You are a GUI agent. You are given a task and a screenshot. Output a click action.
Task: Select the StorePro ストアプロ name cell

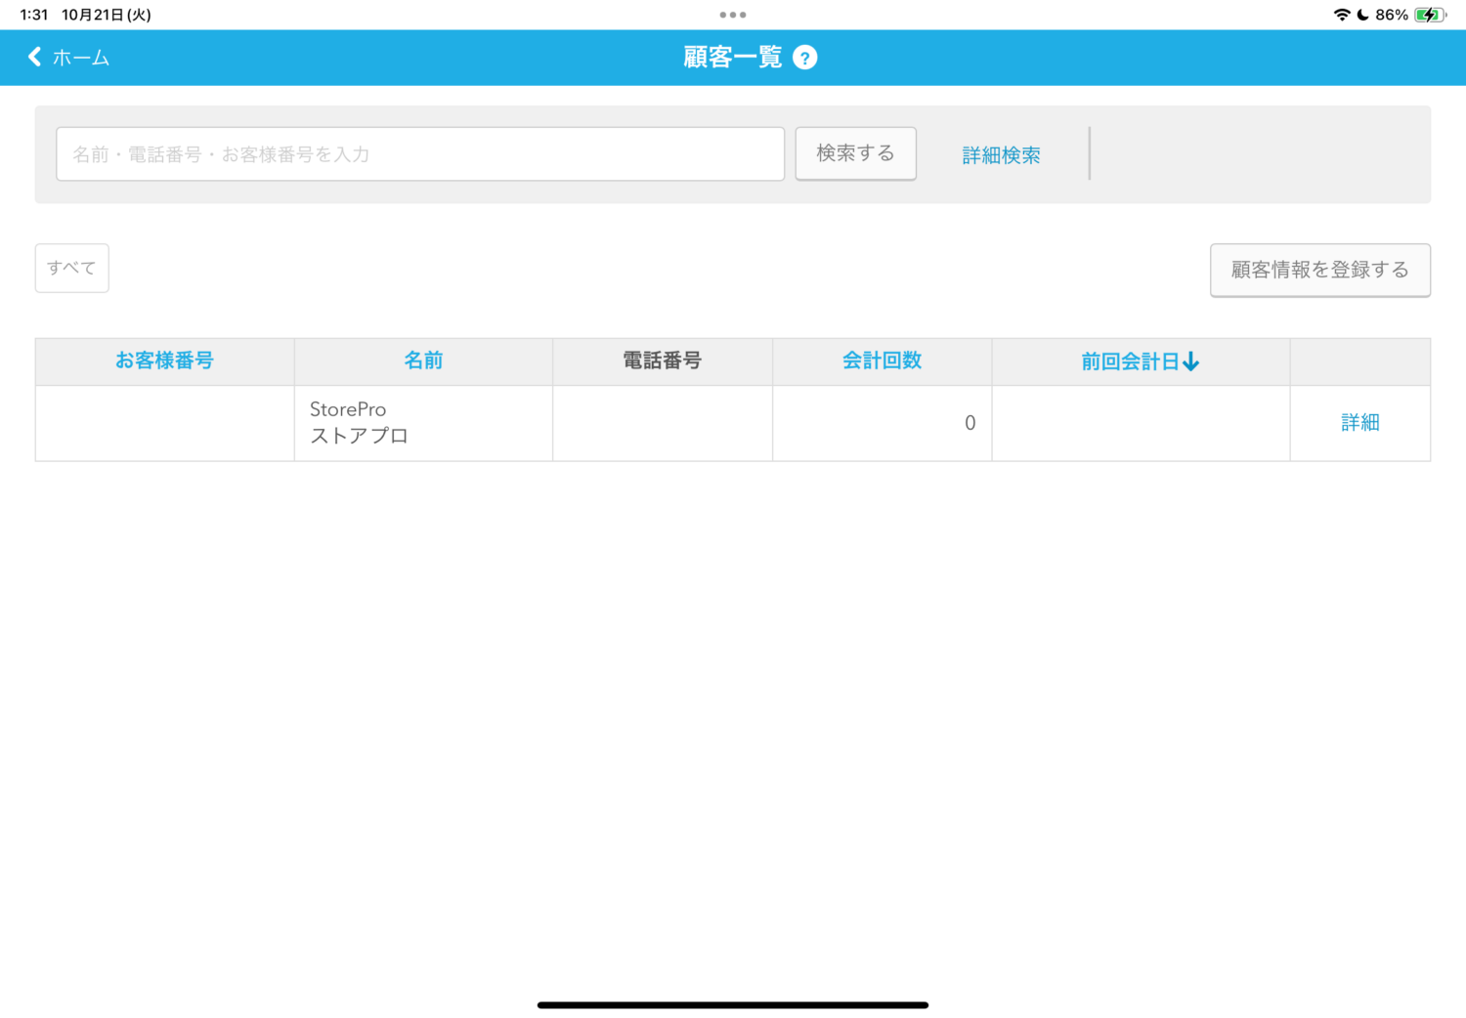pyautogui.click(x=359, y=422)
